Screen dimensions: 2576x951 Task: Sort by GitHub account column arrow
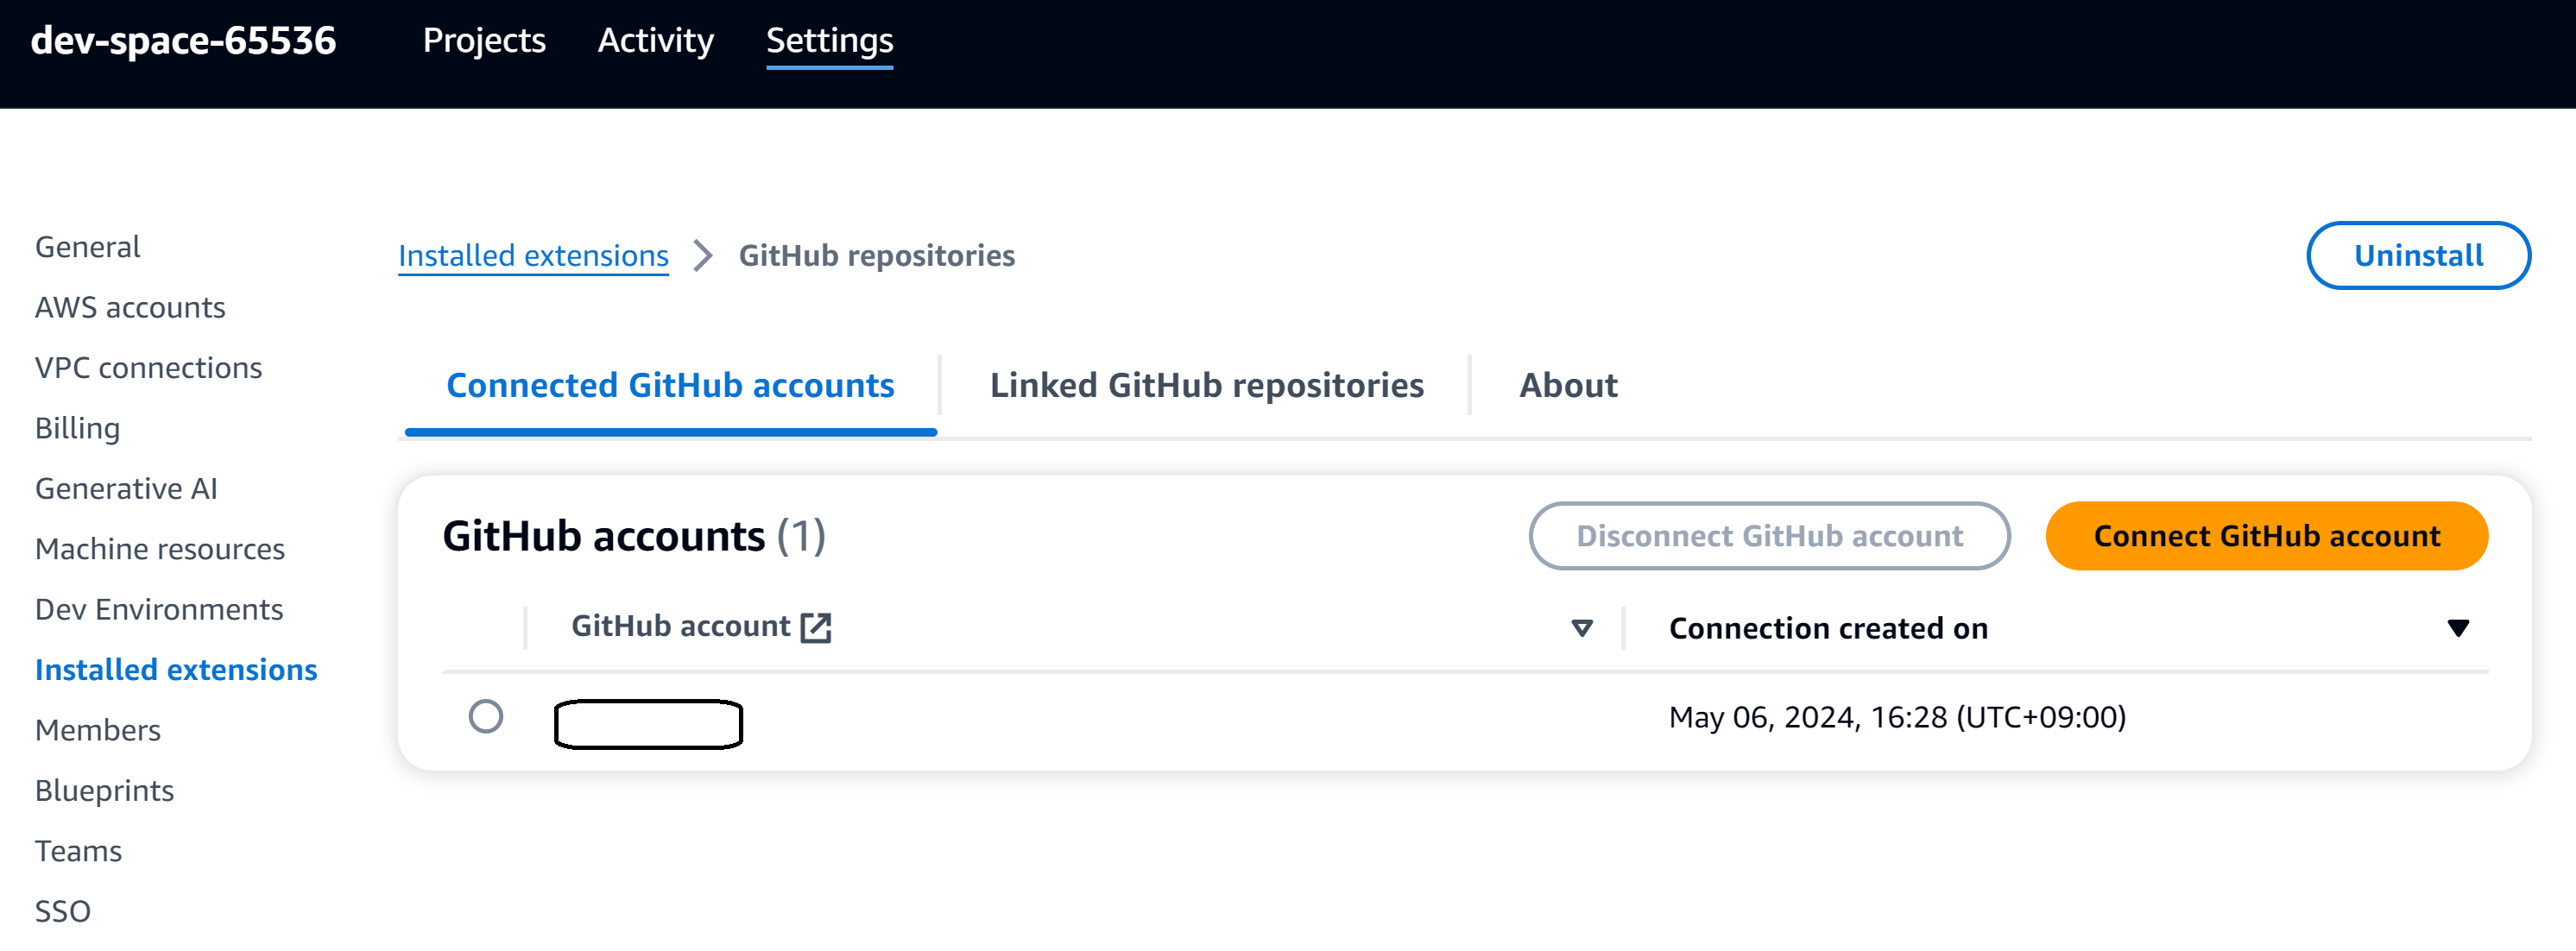point(1581,628)
